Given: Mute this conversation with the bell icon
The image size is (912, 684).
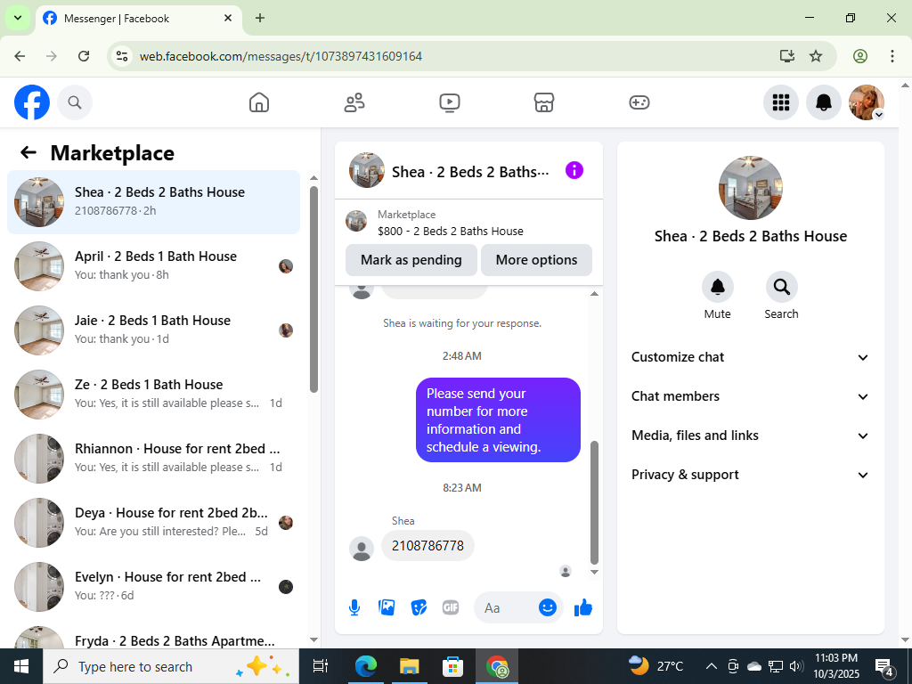Looking at the screenshot, I should pos(717,287).
